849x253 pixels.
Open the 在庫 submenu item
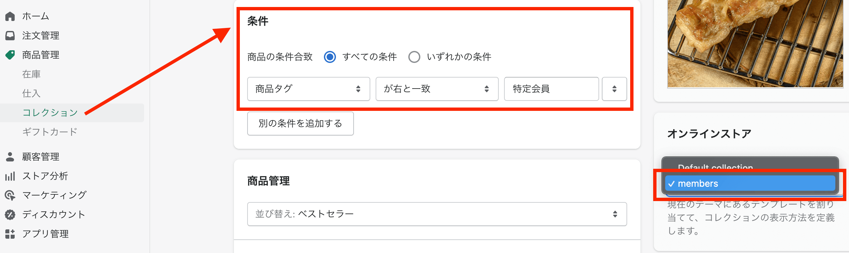[31, 74]
